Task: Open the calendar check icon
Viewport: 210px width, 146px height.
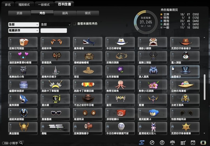Action: [x=193, y=142]
